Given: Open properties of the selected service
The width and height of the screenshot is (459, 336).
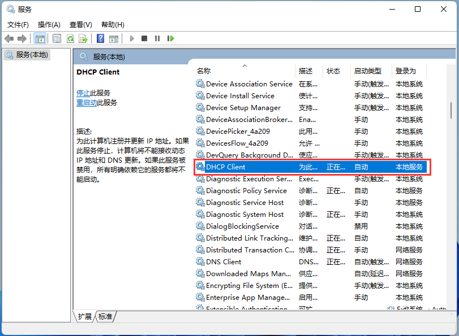Looking at the screenshot, I should pos(57,38).
